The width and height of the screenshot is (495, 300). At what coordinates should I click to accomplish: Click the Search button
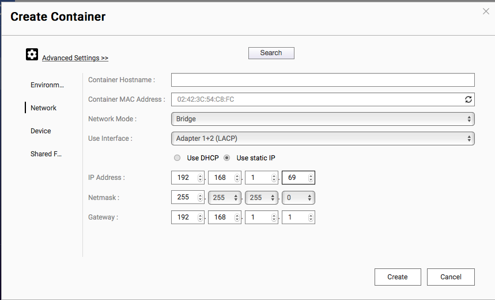[x=271, y=53]
